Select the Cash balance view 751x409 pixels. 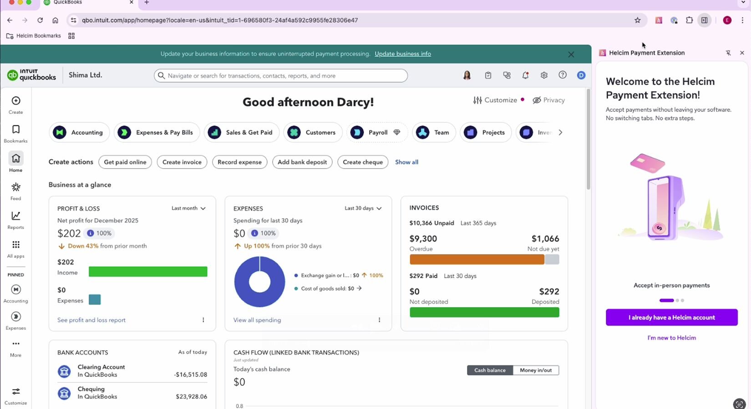(490, 370)
